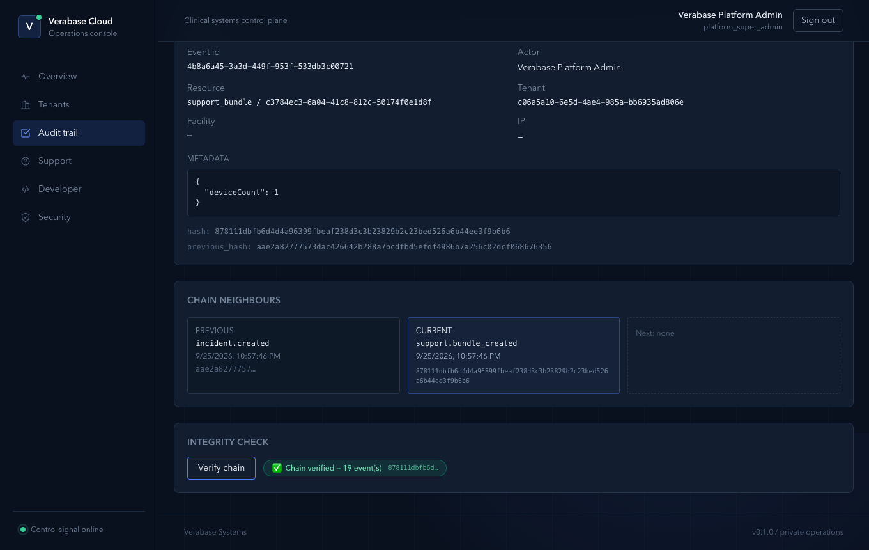This screenshot has height=550, width=869.
Task: Open previous incident.created event card
Action: click(293, 356)
